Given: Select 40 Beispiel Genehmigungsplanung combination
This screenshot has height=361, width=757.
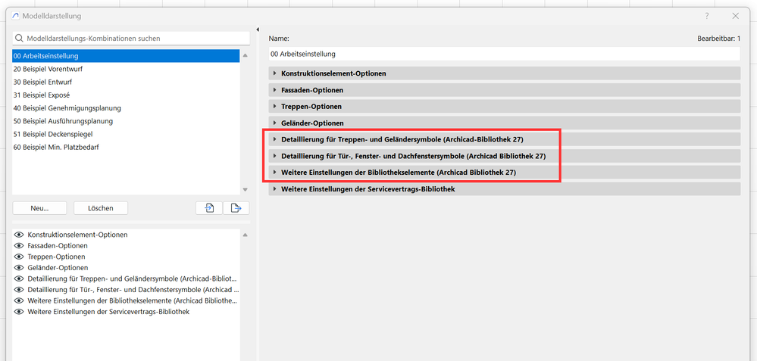Looking at the screenshot, I should tap(126, 108).
